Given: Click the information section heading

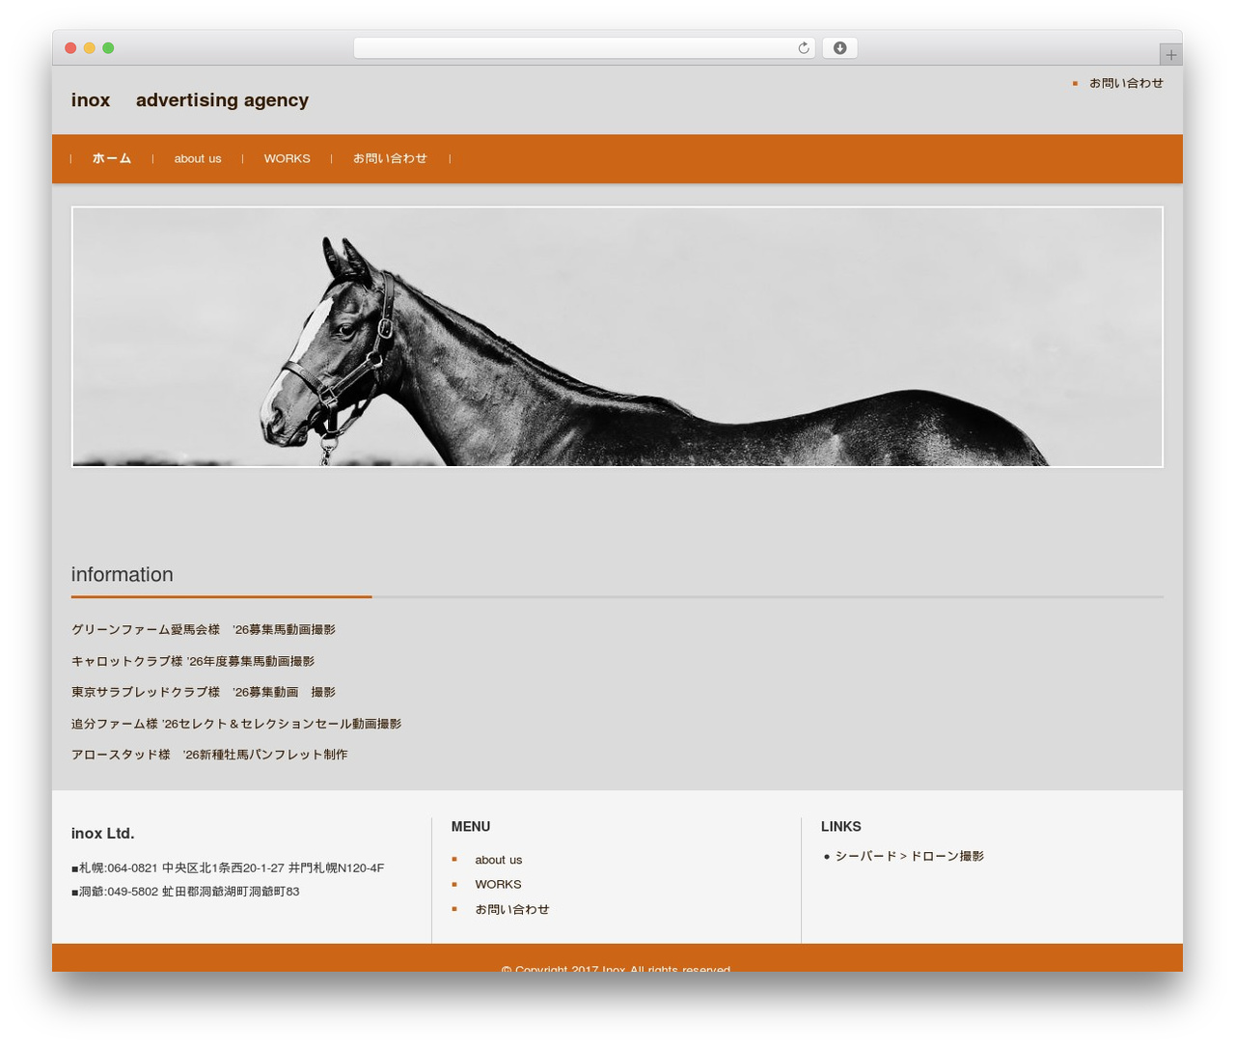Looking at the screenshot, I should (123, 574).
